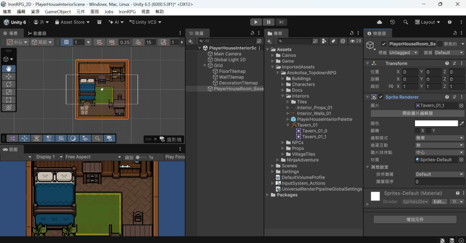Open material object picker for Sprites-Default
The image size is (466, 243).
pyautogui.click(x=461, y=159)
